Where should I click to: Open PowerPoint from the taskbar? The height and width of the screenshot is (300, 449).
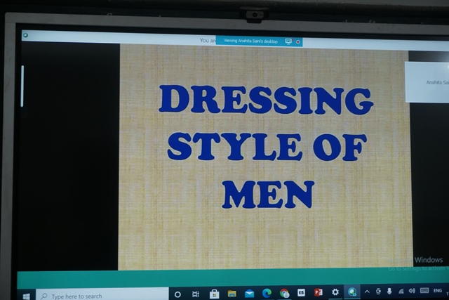click(x=318, y=292)
